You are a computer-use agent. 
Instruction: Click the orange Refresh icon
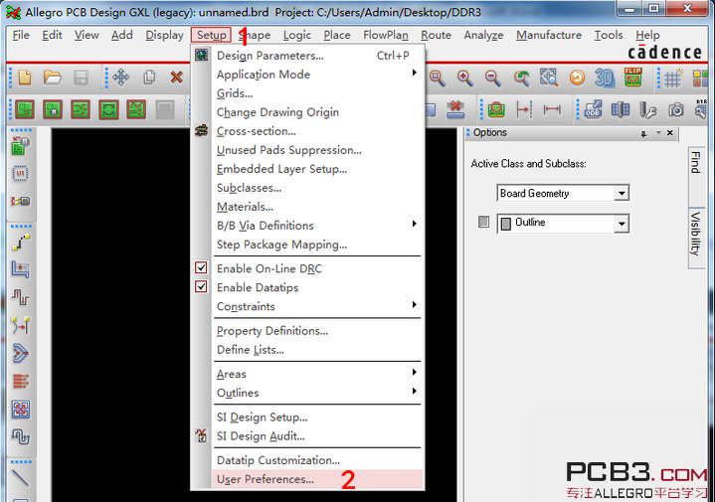[x=578, y=78]
